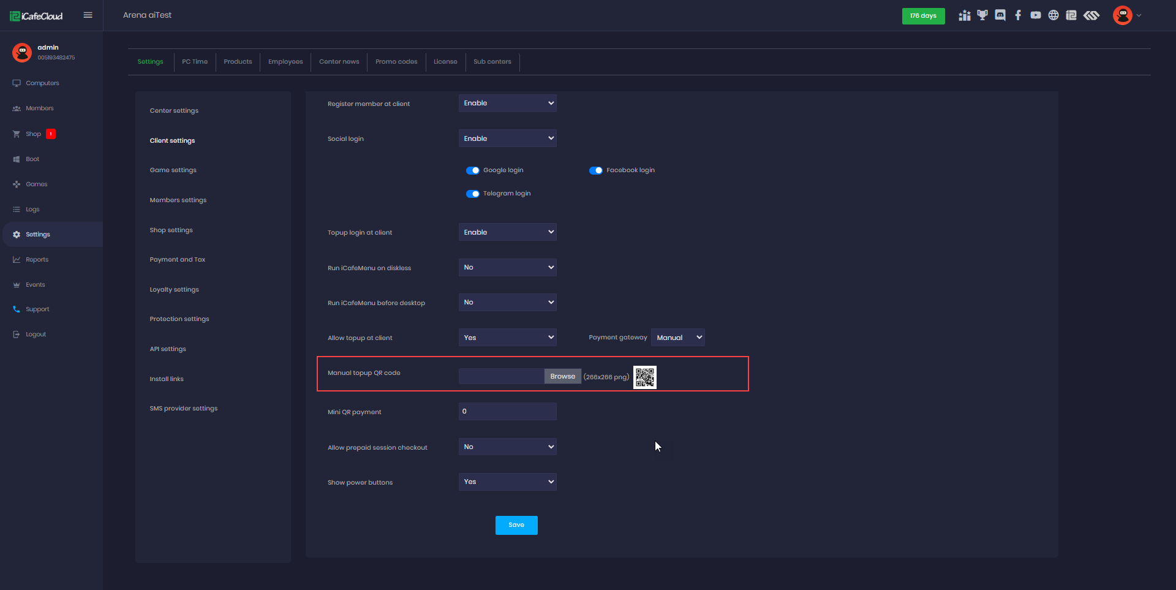Toggle the hamburger sidebar menu
The image size is (1176, 590).
point(88,15)
